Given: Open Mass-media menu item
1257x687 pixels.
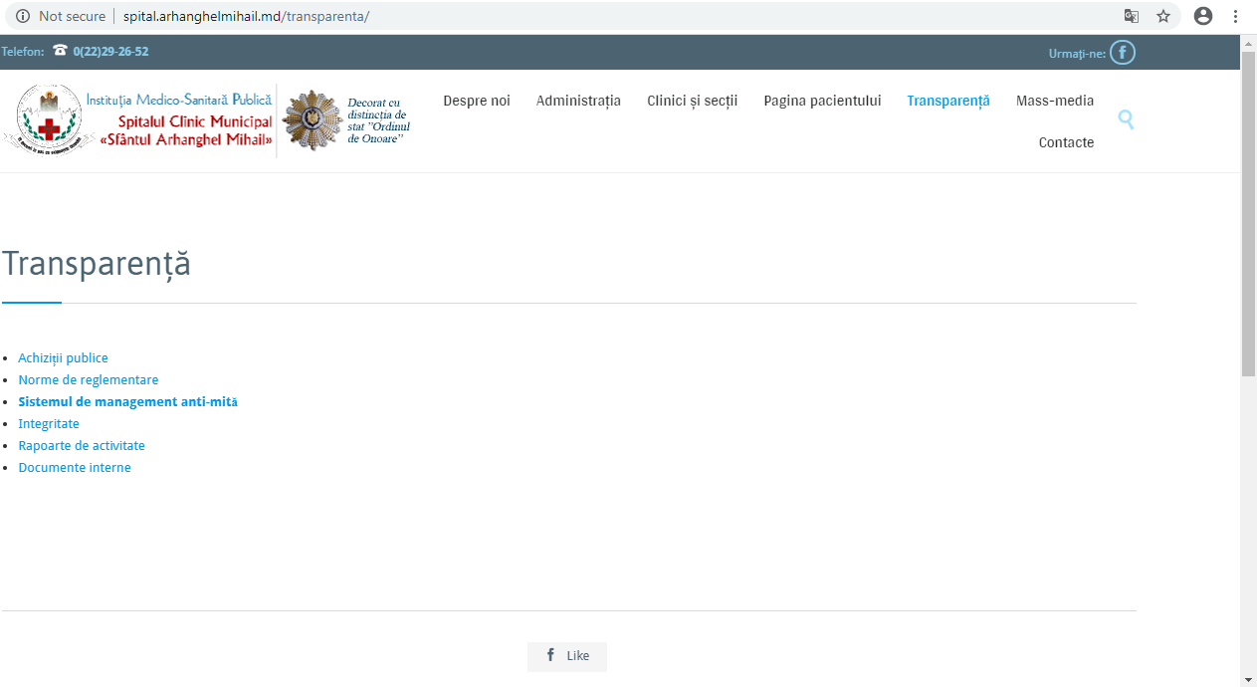Looking at the screenshot, I should coord(1054,101).
